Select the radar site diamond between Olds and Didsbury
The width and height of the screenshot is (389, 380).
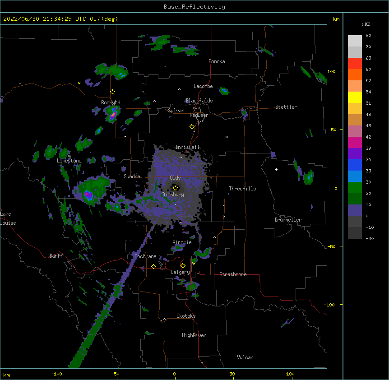[176, 188]
